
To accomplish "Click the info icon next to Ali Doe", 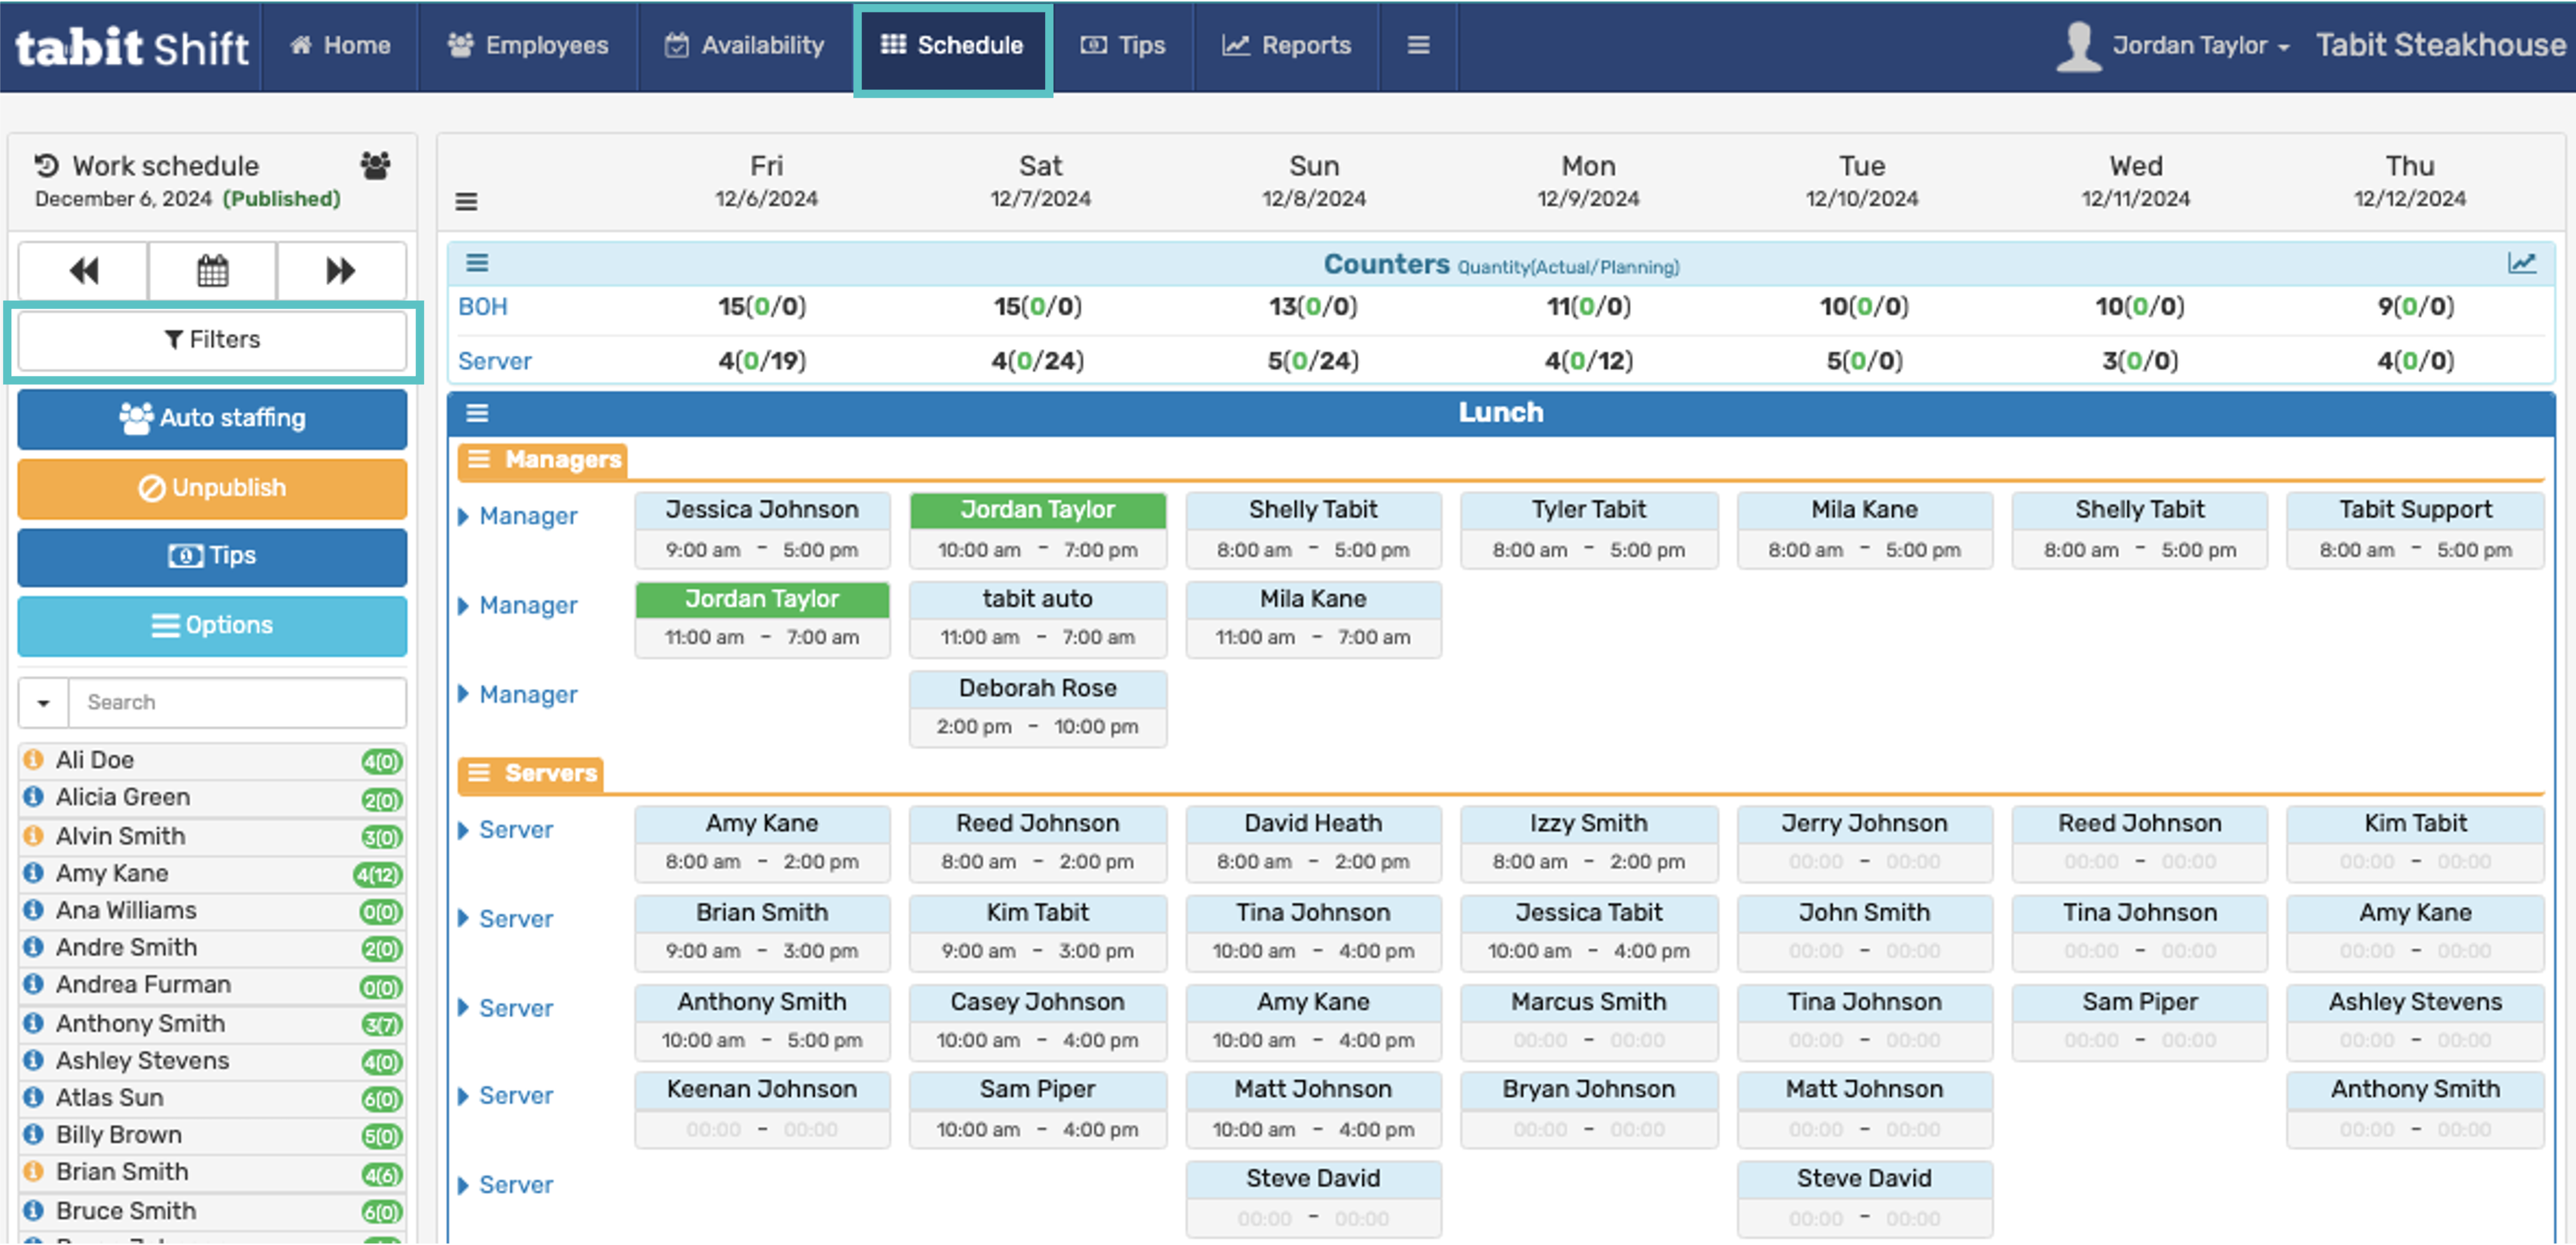I will [33, 760].
